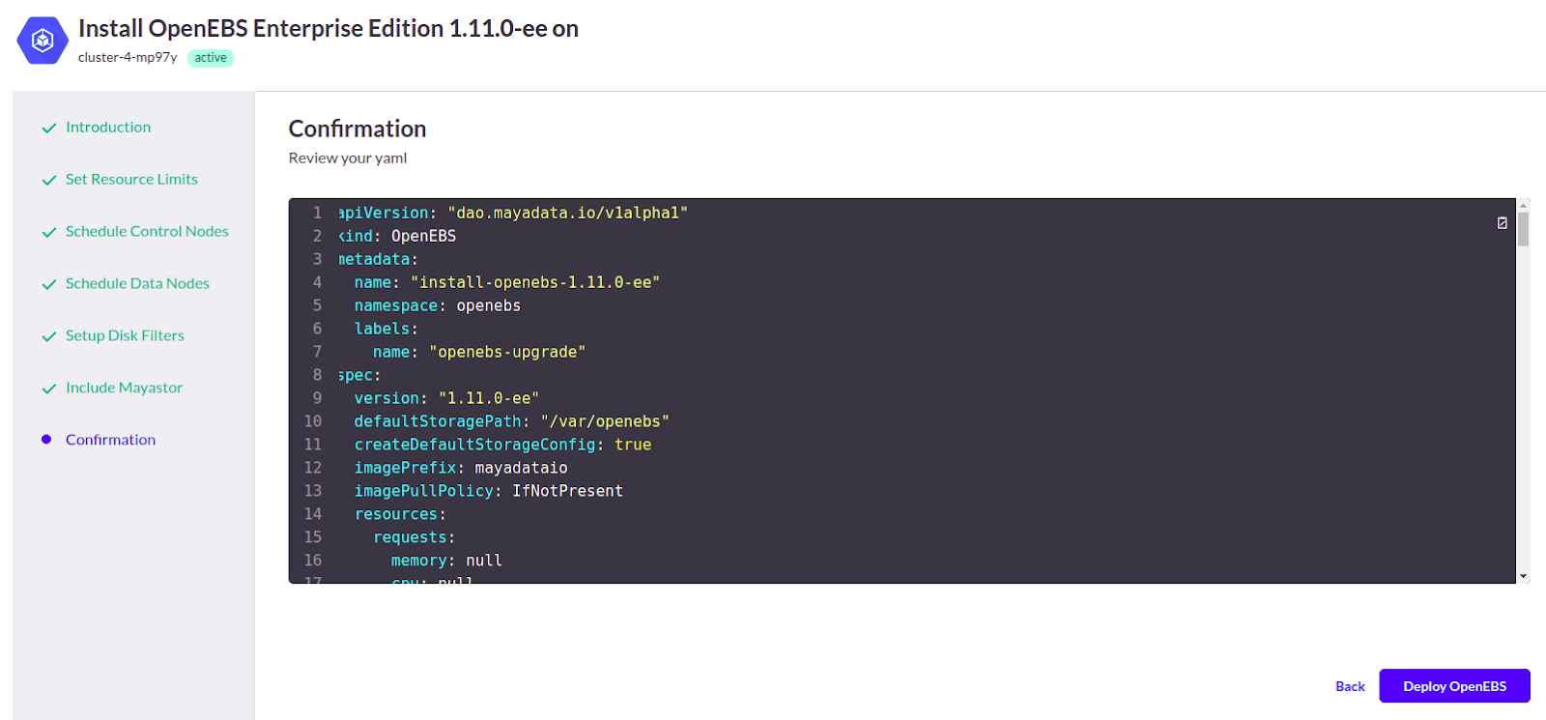Select the Confirmation step

(x=110, y=440)
